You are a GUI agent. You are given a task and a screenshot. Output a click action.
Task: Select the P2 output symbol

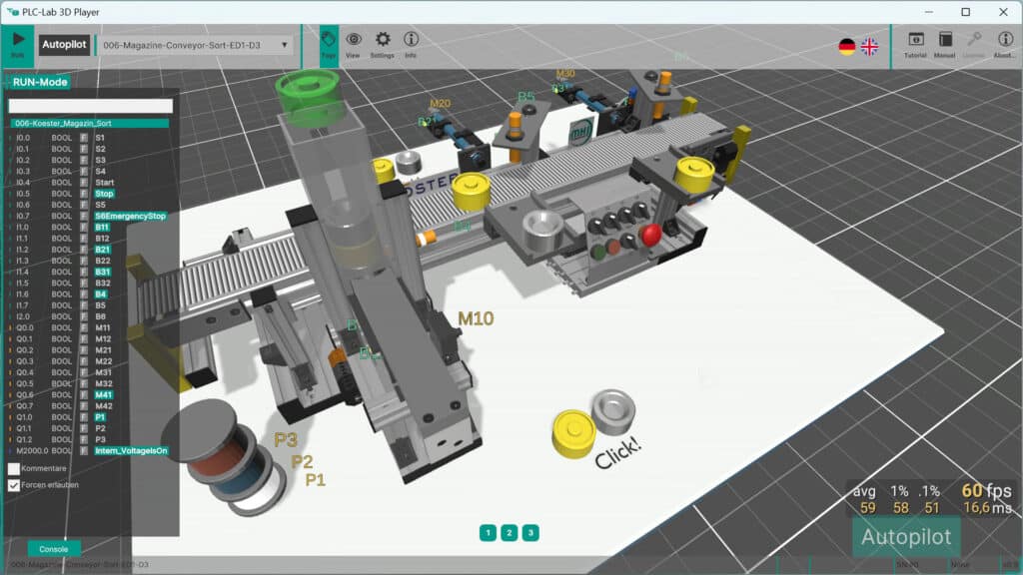[101, 428]
